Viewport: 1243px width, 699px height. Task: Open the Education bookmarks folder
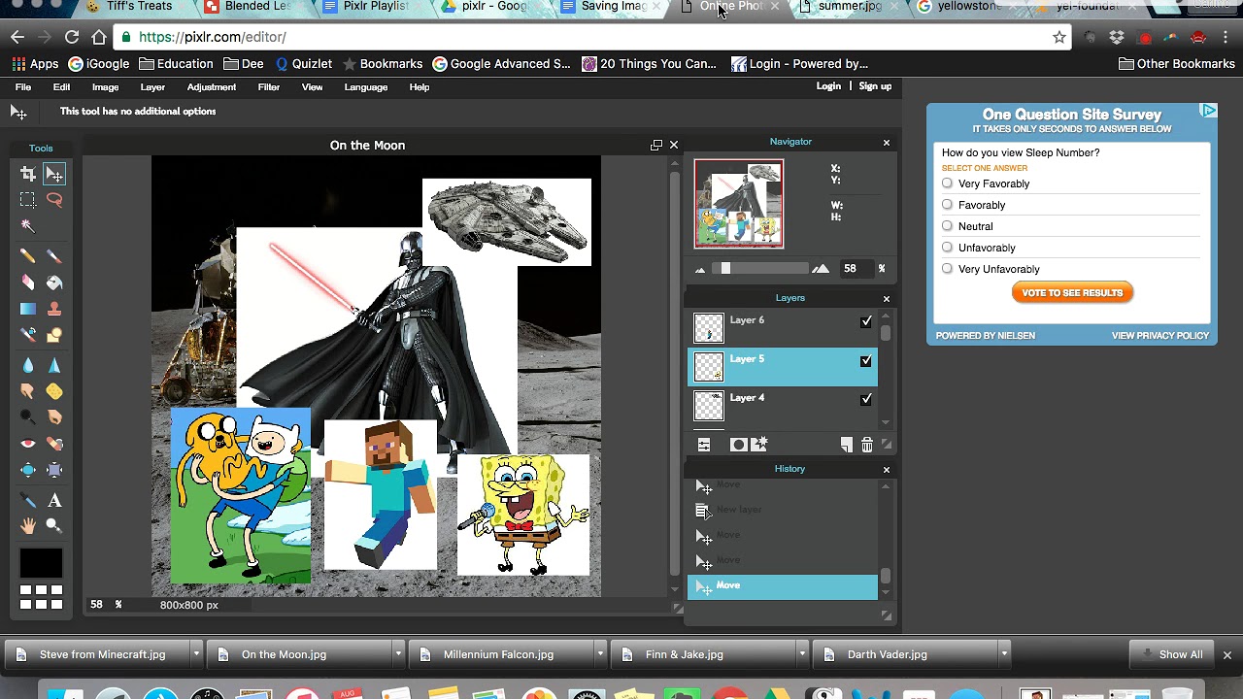point(176,64)
